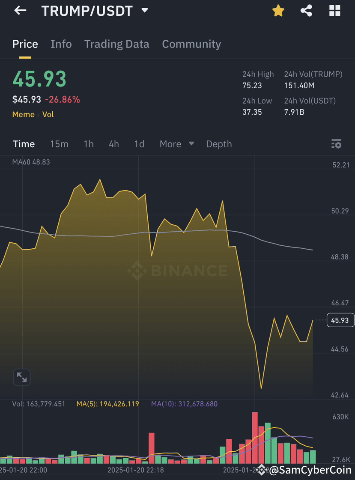Click the current price marker 45.93
The width and height of the screenshot is (355, 480).
coord(340,320)
